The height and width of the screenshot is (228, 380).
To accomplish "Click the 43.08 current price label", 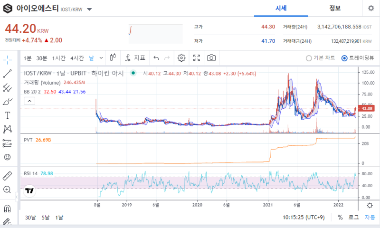I will 367,108.
